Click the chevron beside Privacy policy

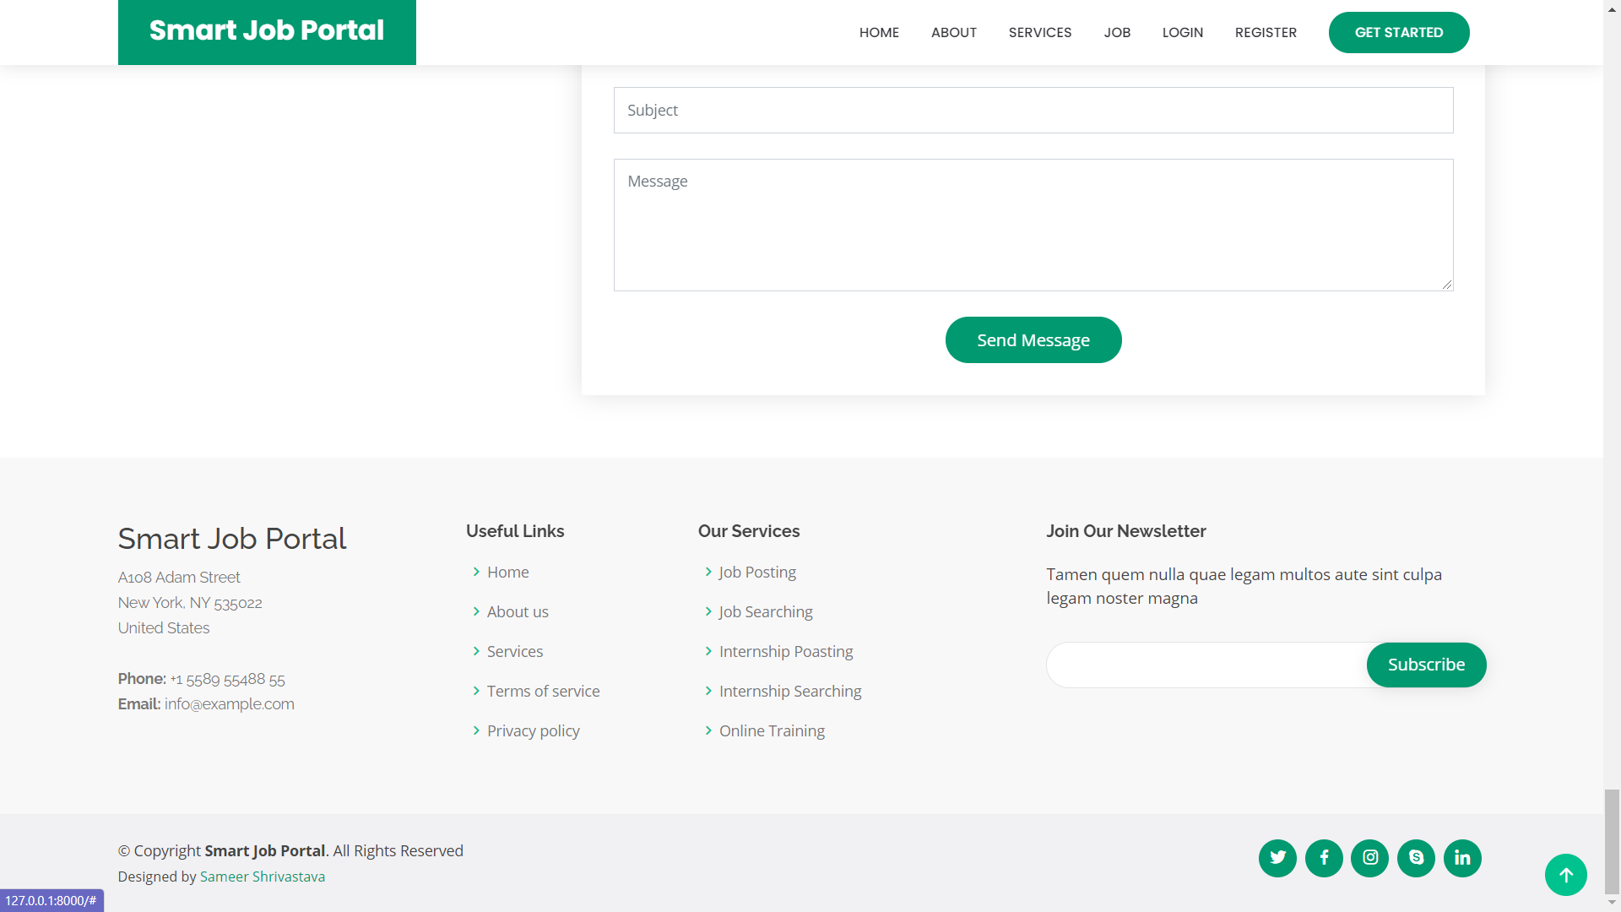pos(476,730)
